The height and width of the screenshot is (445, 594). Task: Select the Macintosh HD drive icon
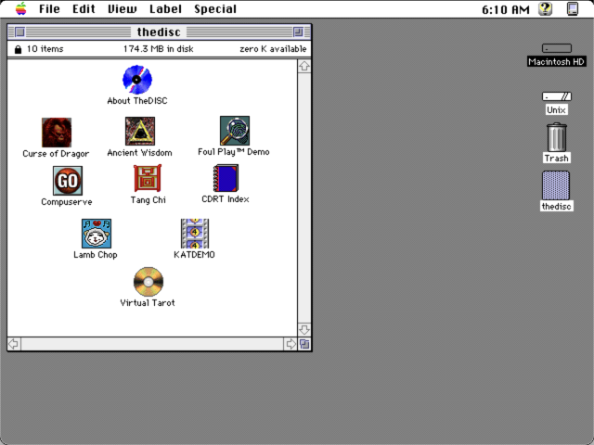557,48
